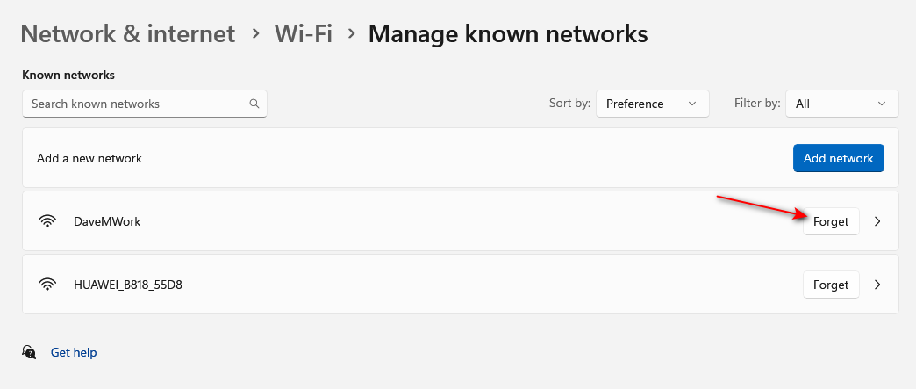Select the HUAWEI_B818_55D8 network name
916x389 pixels.
[133, 285]
